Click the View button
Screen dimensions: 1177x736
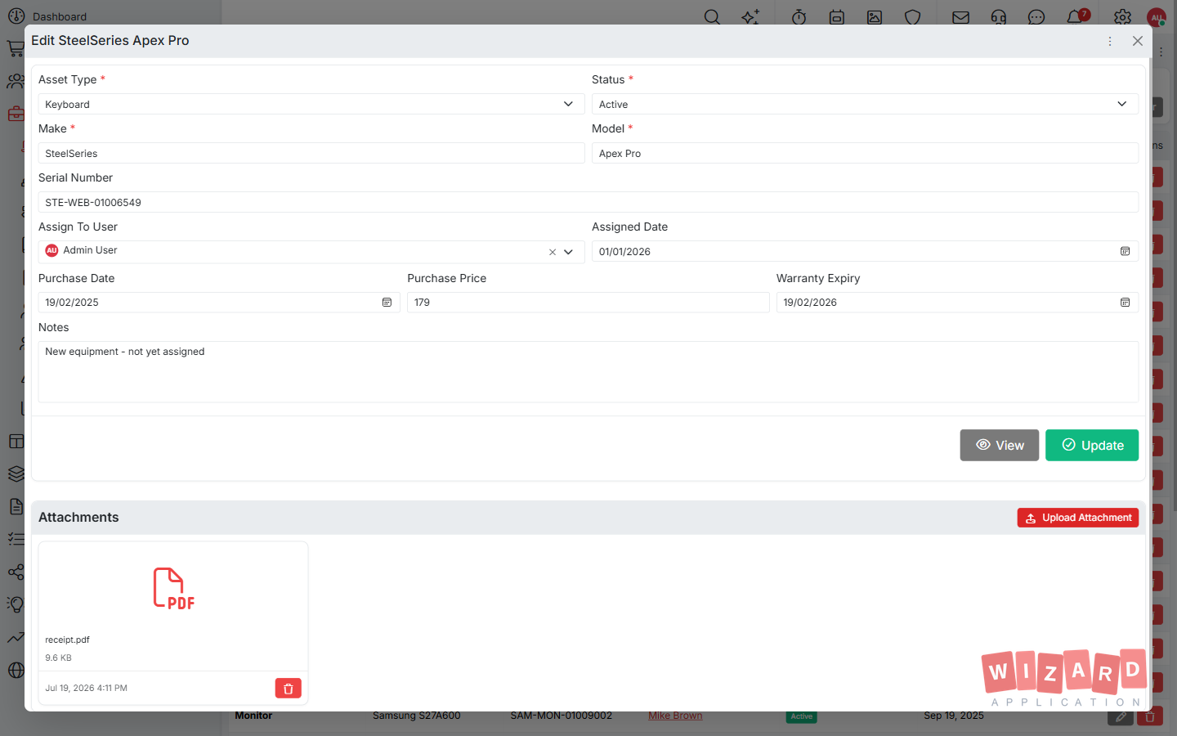tap(1000, 445)
